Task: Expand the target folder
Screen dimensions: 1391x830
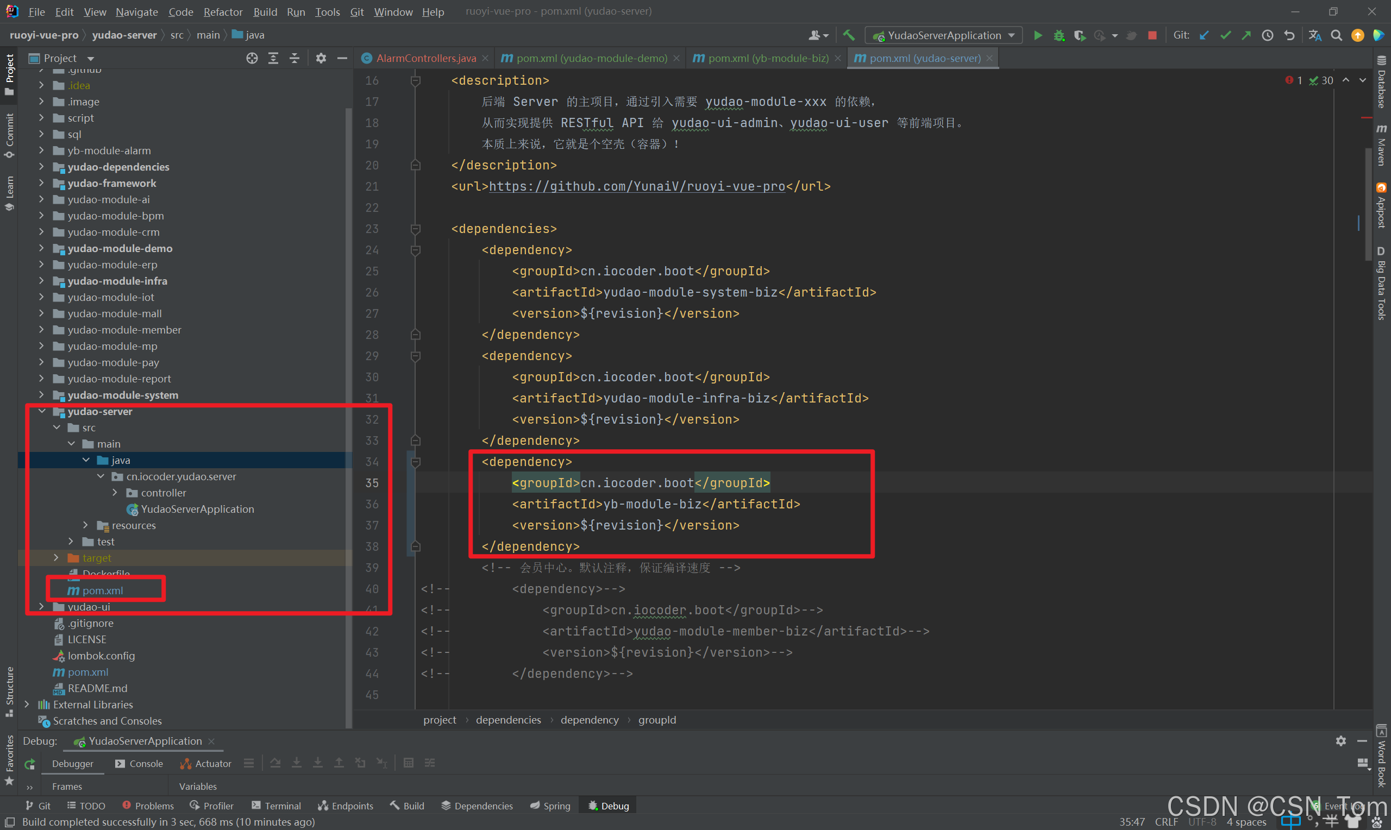Action: point(56,558)
